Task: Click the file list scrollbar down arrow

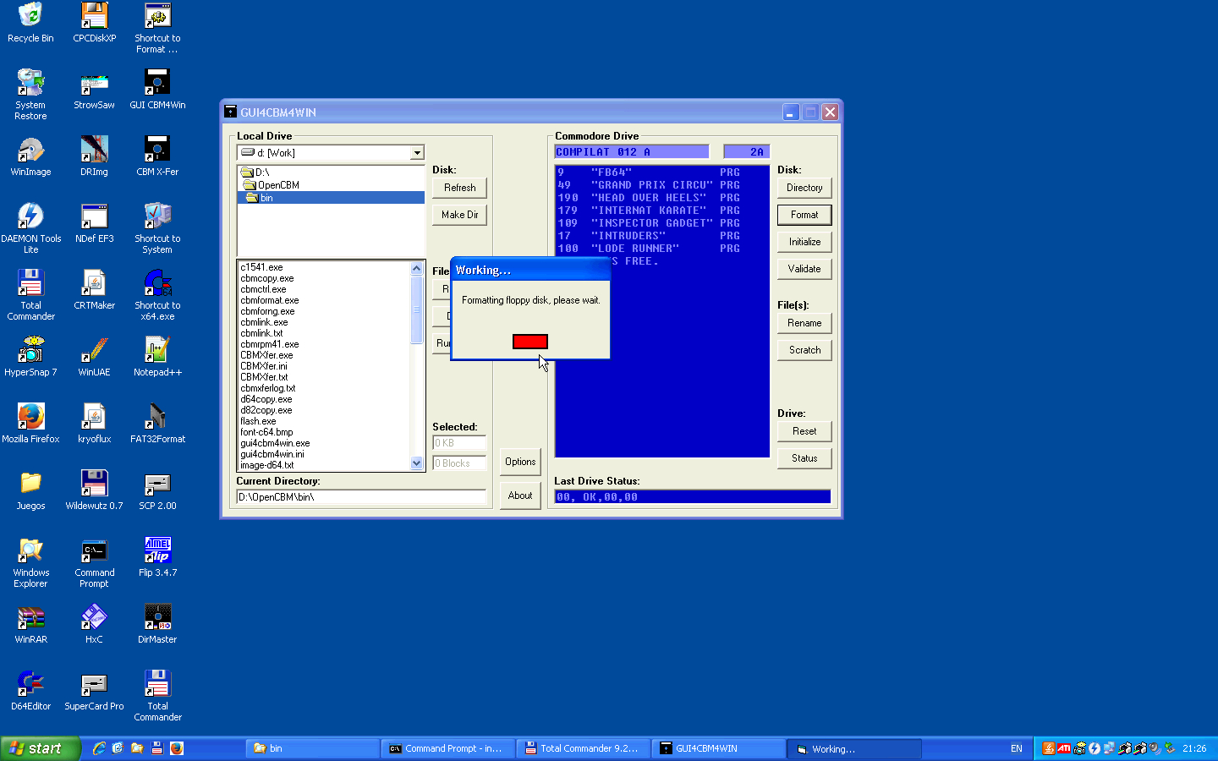Action: point(416,463)
